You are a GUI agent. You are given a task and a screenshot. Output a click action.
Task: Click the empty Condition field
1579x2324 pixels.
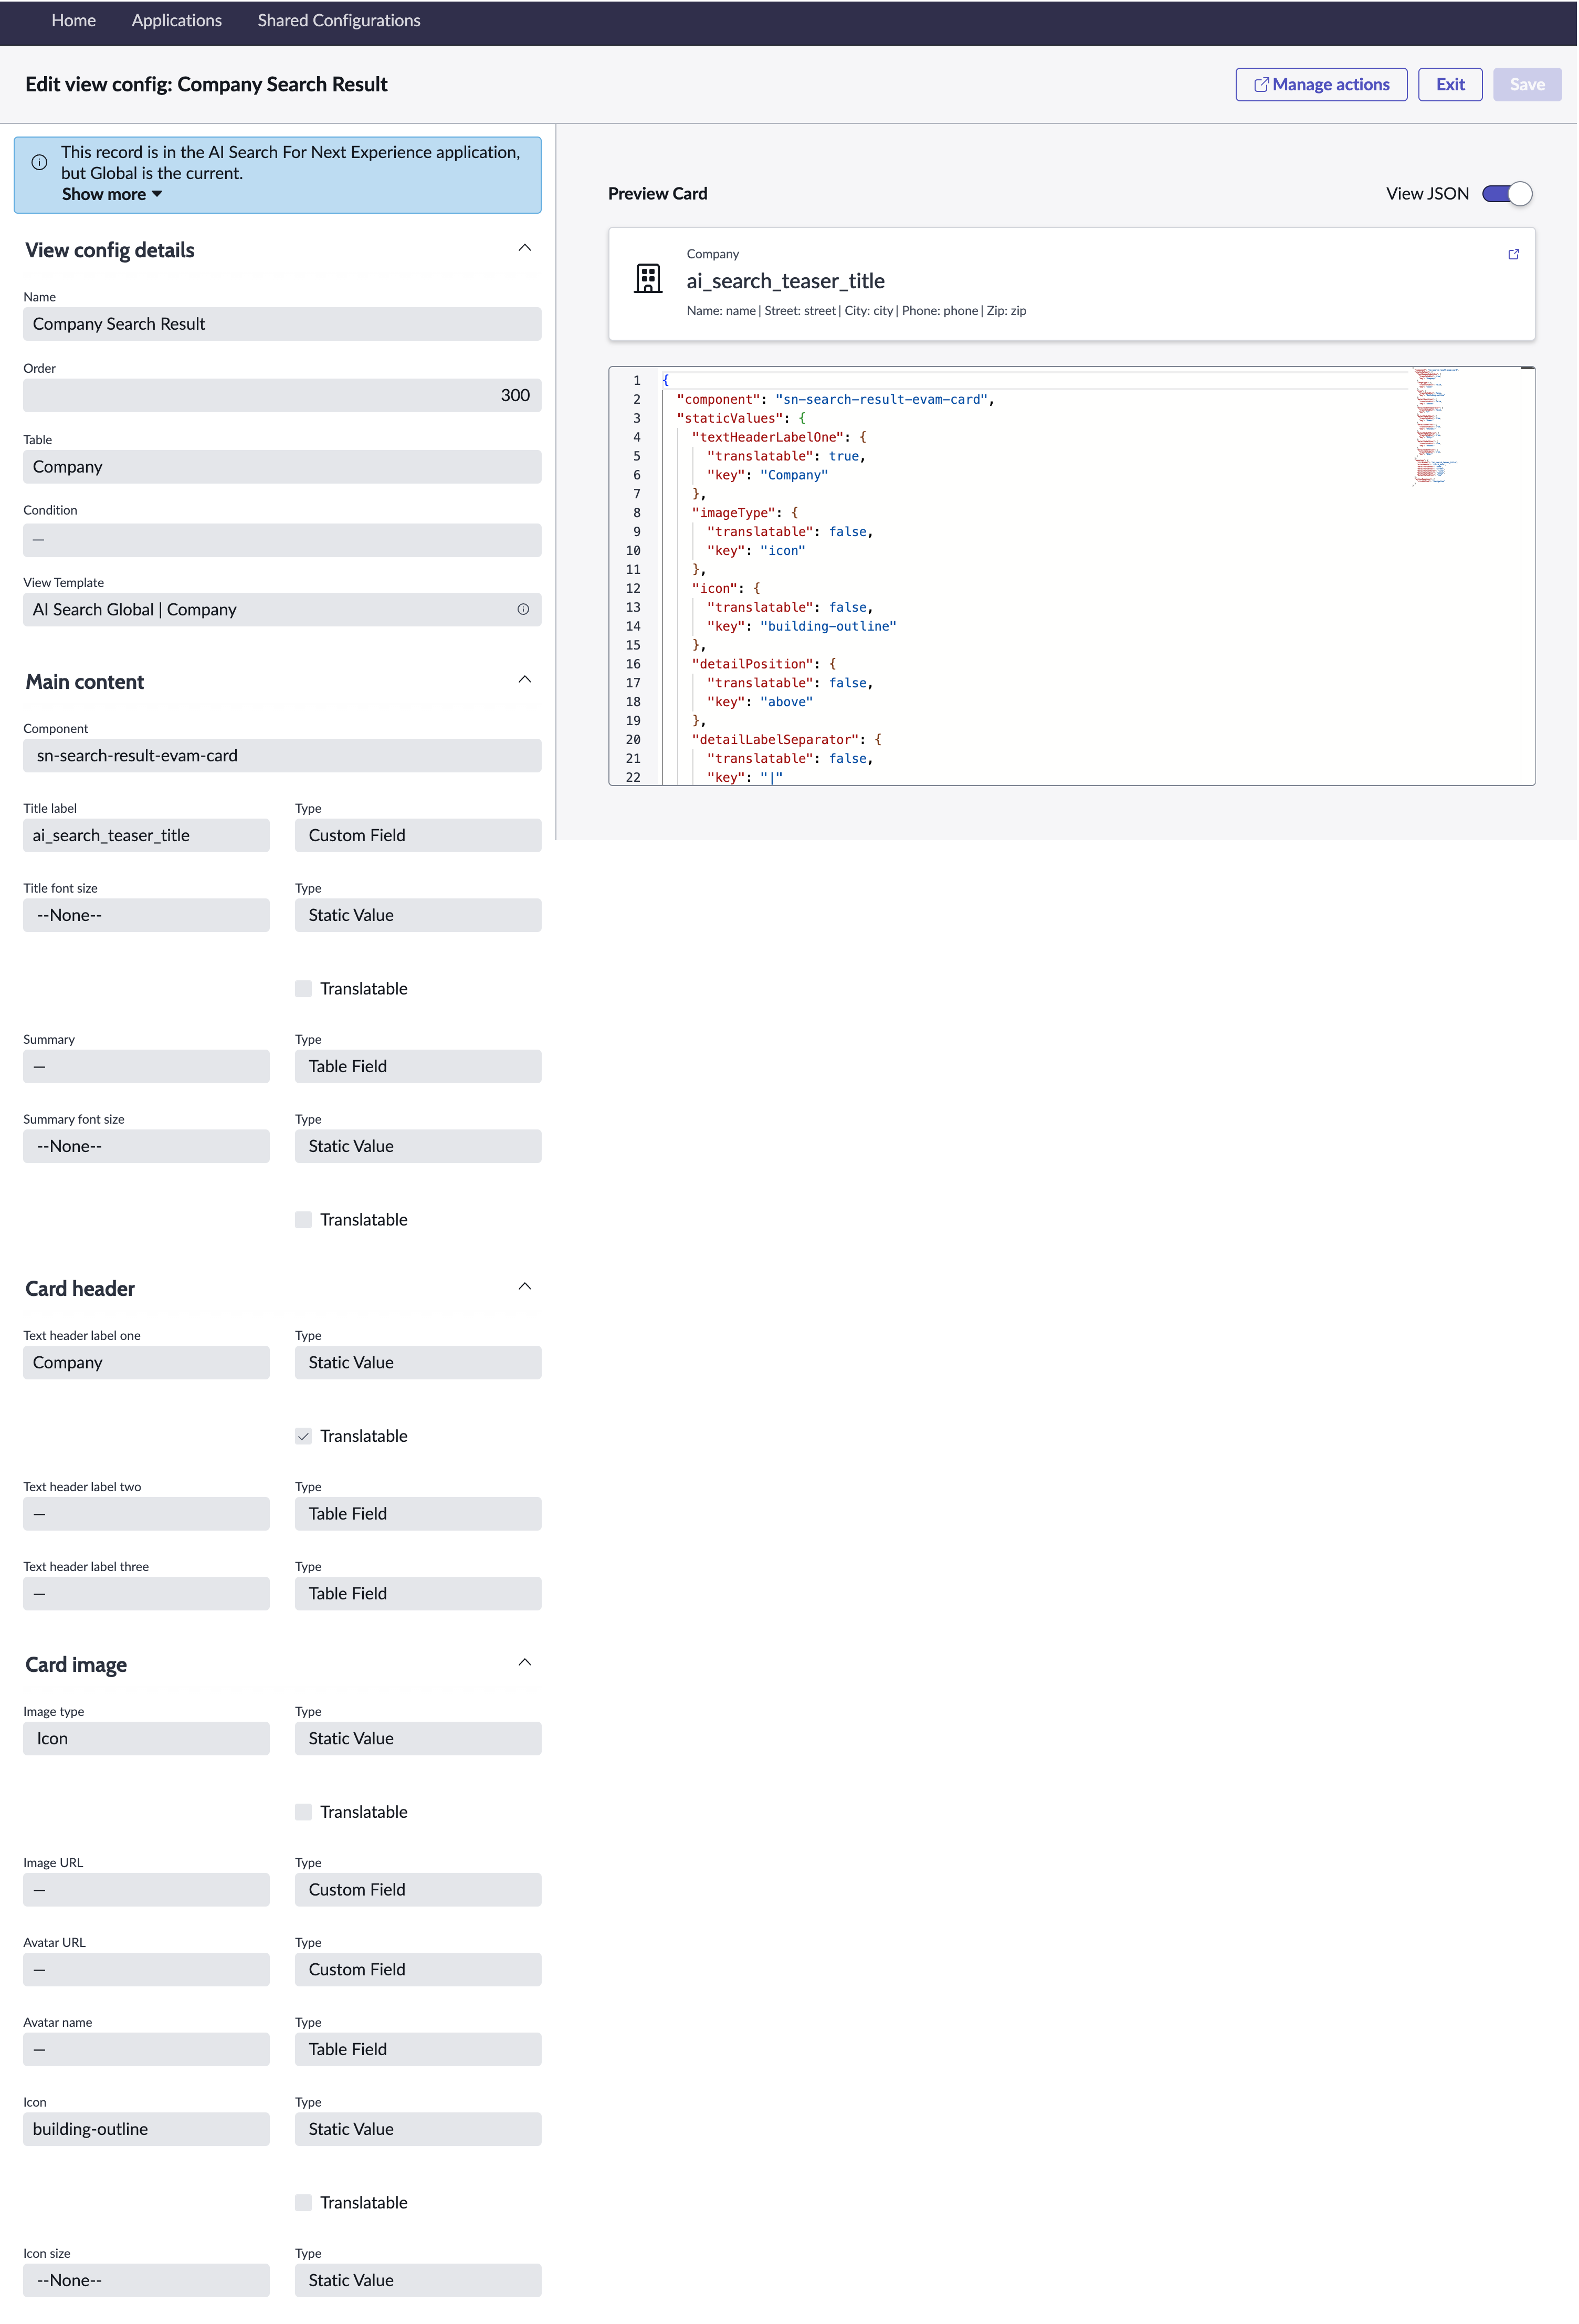282,540
